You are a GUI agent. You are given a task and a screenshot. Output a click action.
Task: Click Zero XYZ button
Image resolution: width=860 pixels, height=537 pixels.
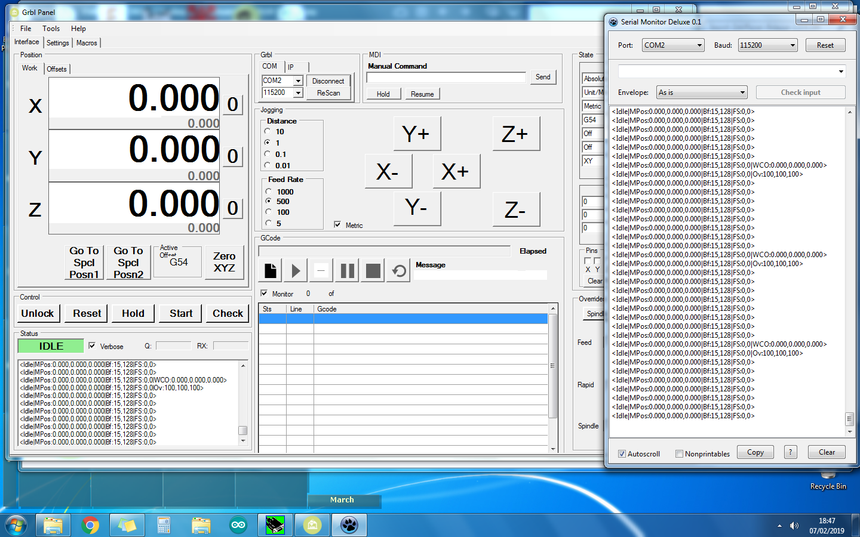pyautogui.click(x=225, y=262)
